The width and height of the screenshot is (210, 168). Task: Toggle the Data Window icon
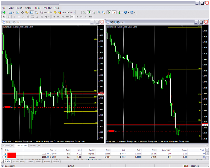coord(23,12)
